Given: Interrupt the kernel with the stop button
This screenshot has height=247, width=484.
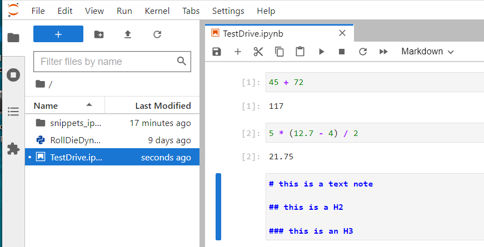Looking at the screenshot, I should coord(342,52).
